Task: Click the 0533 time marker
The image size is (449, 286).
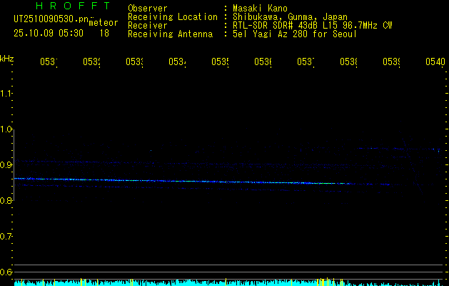Action: click(x=134, y=61)
